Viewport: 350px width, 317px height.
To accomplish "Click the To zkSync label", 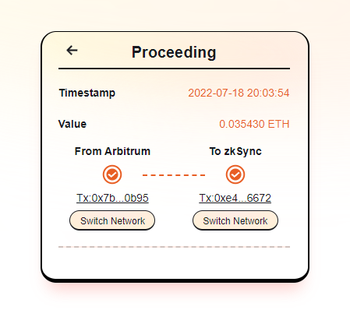I will [235, 151].
